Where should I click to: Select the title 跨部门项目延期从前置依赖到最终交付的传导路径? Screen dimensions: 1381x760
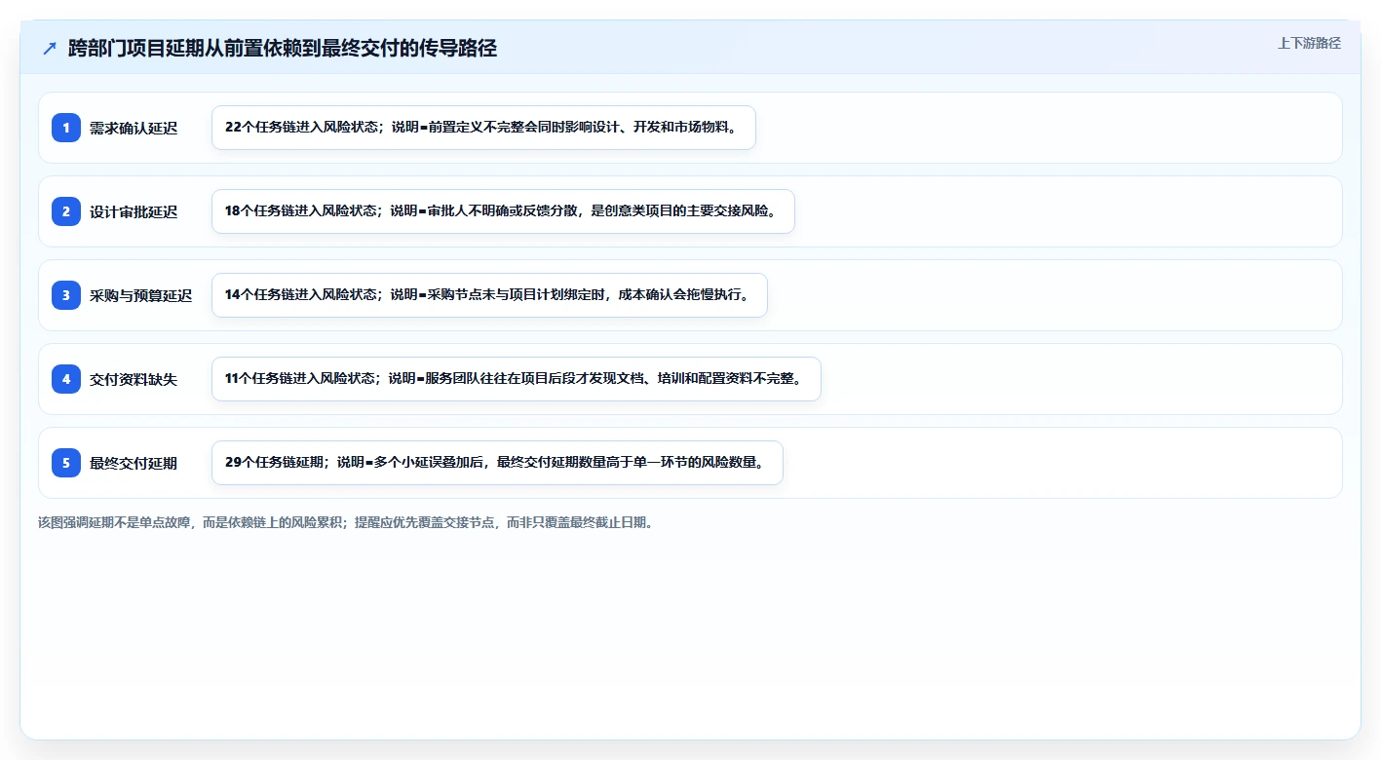coord(283,48)
